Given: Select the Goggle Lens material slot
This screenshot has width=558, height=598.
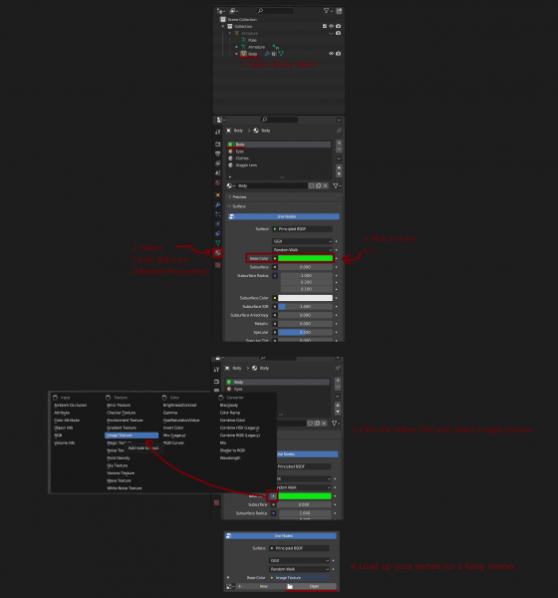Looking at the screenshot, I should [x=279, y=165].
